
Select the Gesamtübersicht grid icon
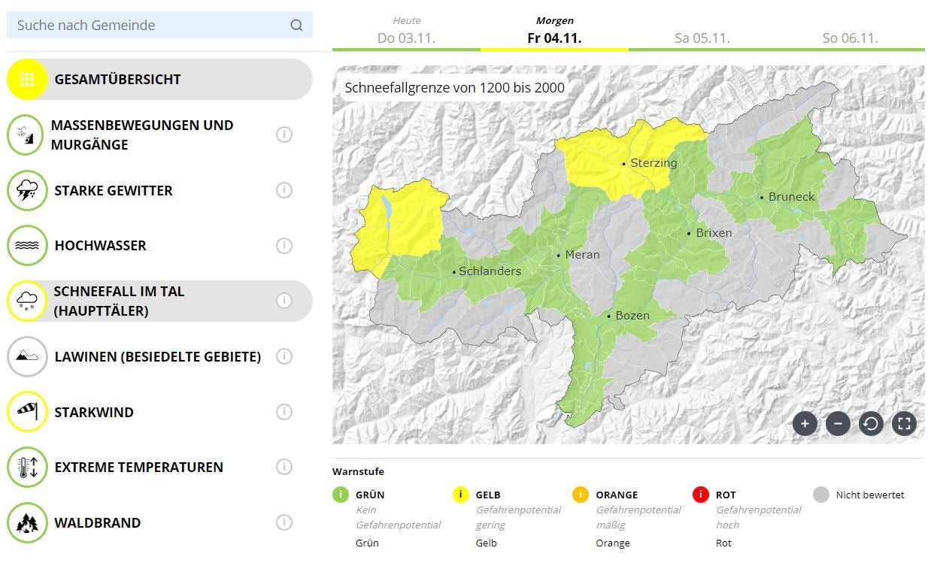tap(27, 79)
